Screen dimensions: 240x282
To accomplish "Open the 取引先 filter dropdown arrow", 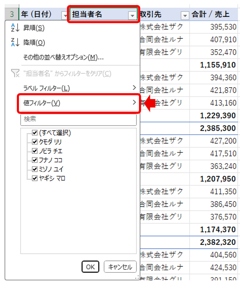I will (x=185, y=16).
